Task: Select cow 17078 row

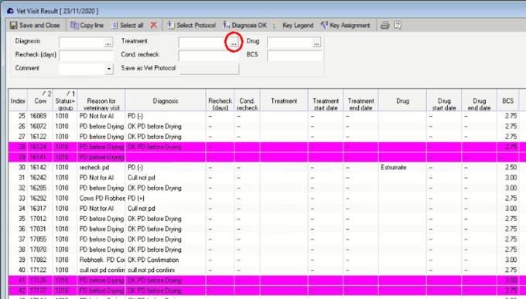Action: pyautogui.click(x=267, y=250)
